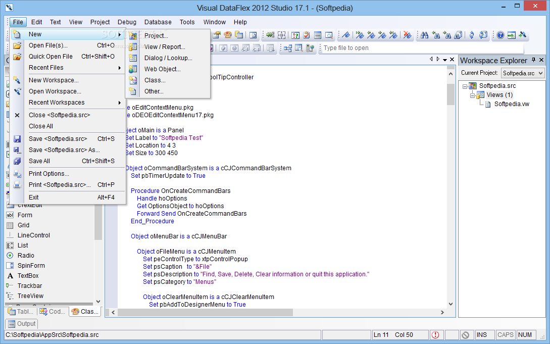550x344 pixels.
Task: Click the green arrow into window toolbar icon
Action: [x=512, y=35]
